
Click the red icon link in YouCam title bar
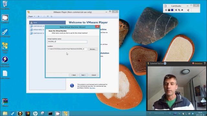click(x=197, y=63)
